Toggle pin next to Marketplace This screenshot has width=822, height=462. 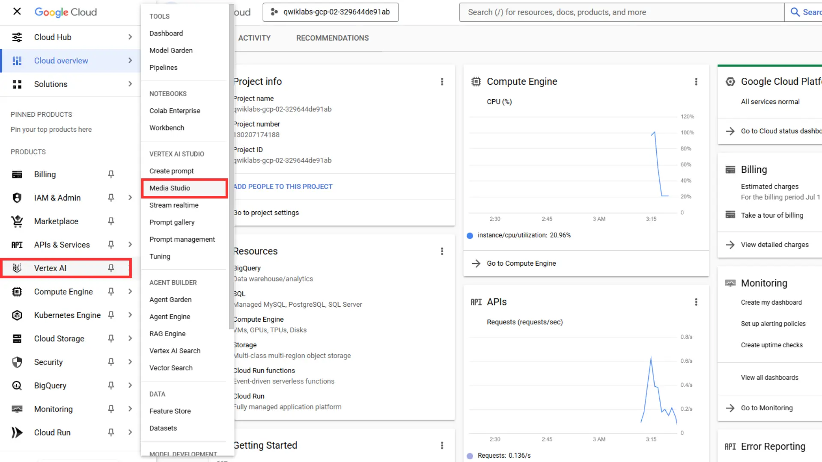[x=111, y=221]
